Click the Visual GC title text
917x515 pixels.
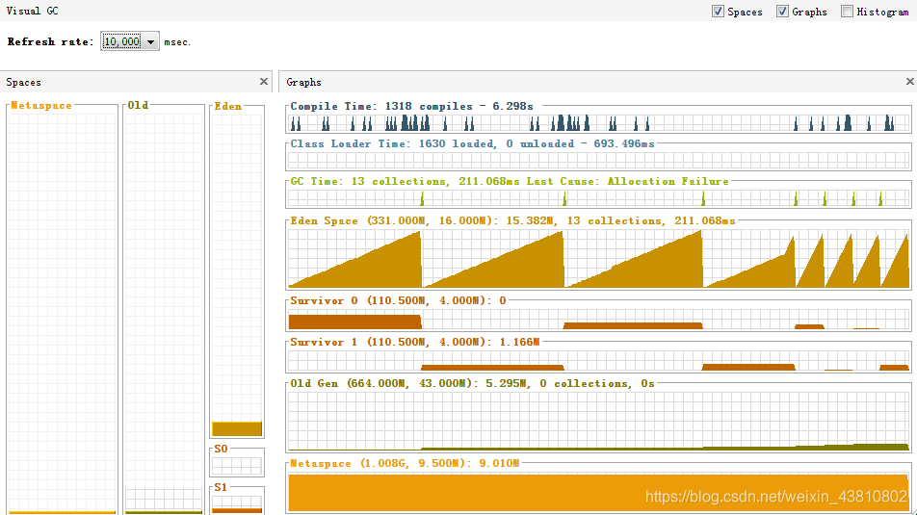(32, 12)
